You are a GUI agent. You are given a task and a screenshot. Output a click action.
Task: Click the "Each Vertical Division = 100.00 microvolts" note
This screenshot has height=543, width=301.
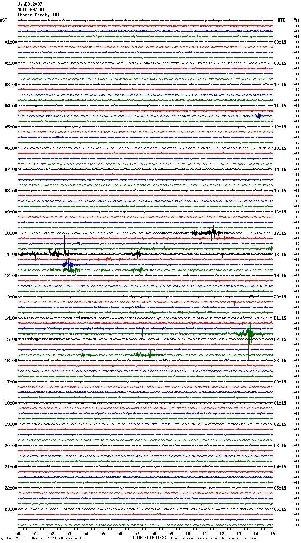(x=45, y=538)
